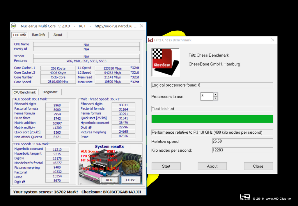Click Multi Thread Fibonachi digits value 43041

(123, 105)
